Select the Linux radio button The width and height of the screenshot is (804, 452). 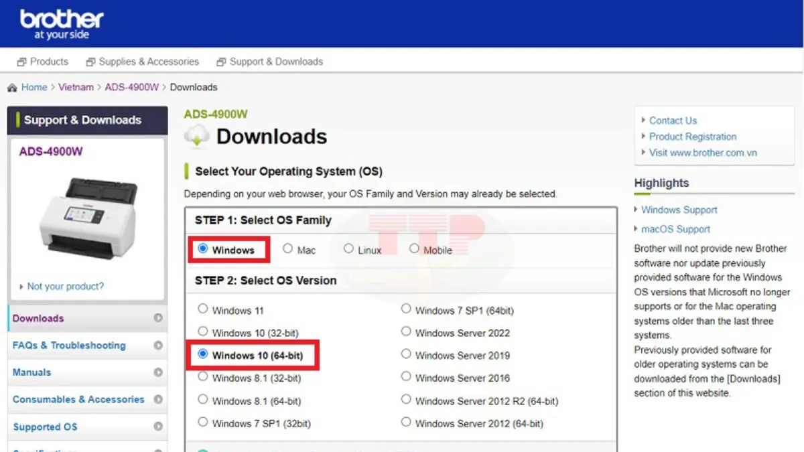[348, 248]
